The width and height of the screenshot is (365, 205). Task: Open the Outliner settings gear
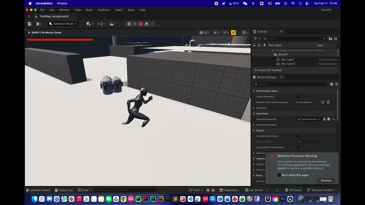[x=336, y=39]
